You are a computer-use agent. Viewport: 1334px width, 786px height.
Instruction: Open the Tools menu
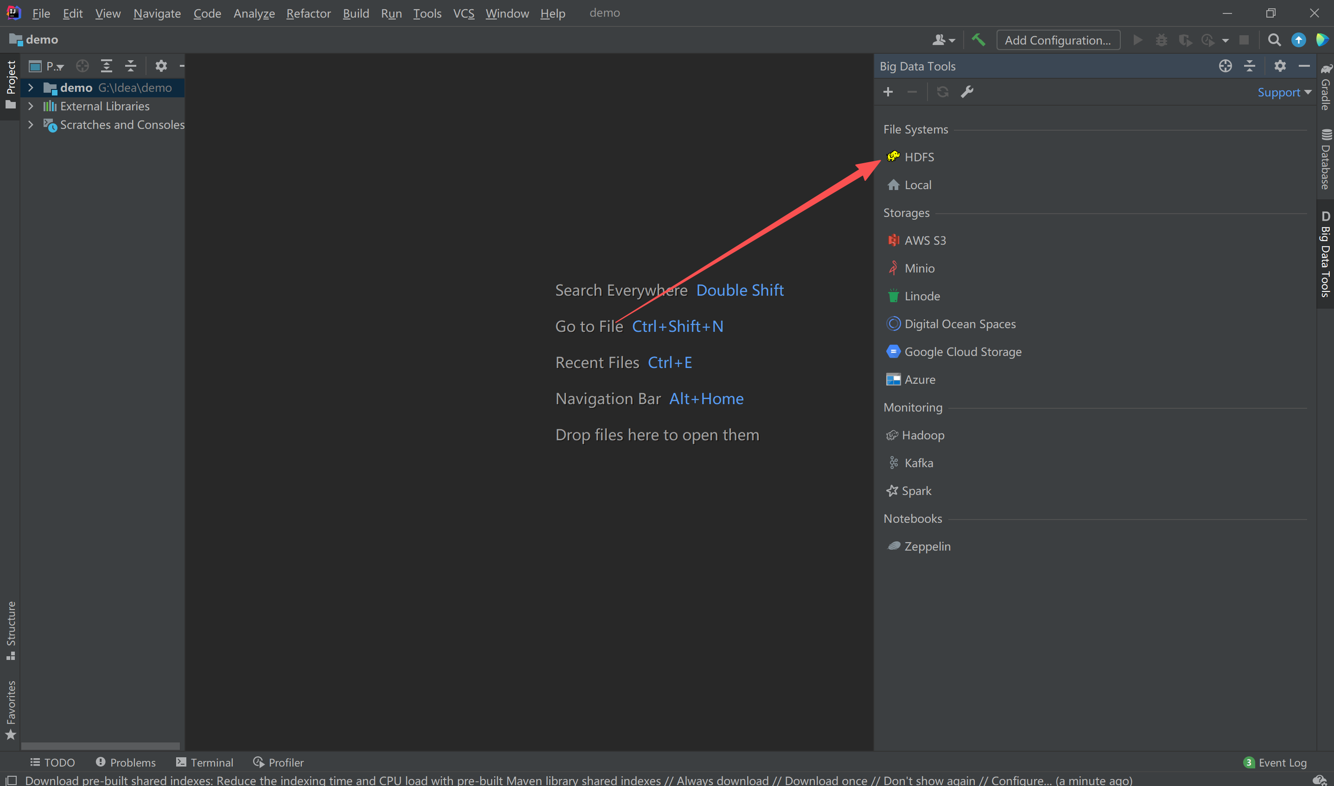tap(427, 13)
